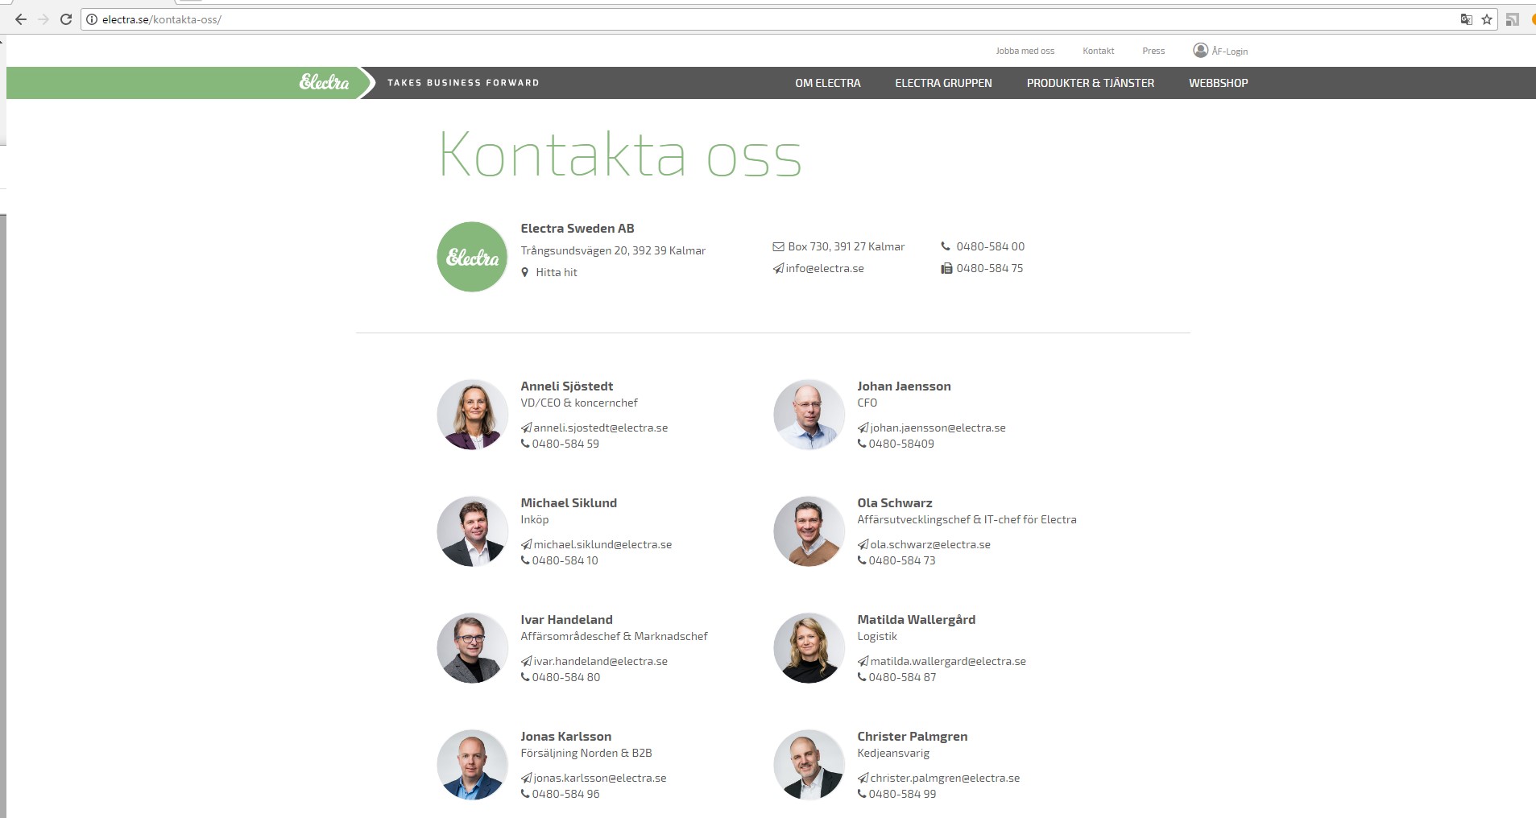Click the ÅF-Login user icon
Image resolution: width=1536 pixels, height=818 pixels.
point(1200,50)
